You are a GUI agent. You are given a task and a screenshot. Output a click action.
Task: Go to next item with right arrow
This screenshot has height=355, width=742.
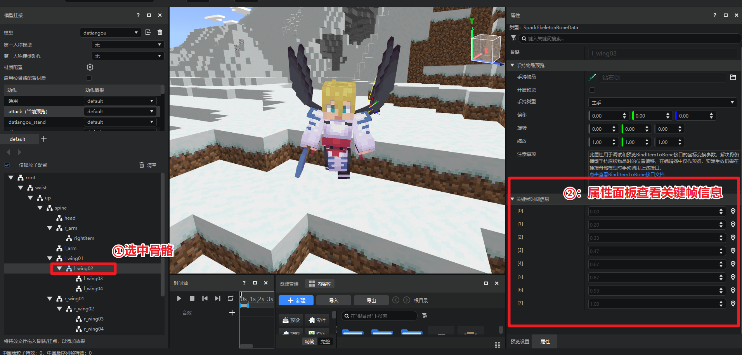(x=19, y=152)
